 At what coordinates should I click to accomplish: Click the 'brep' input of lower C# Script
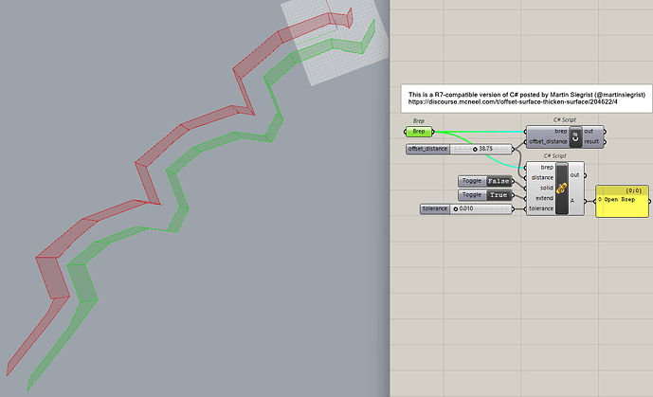pos(547,168)
